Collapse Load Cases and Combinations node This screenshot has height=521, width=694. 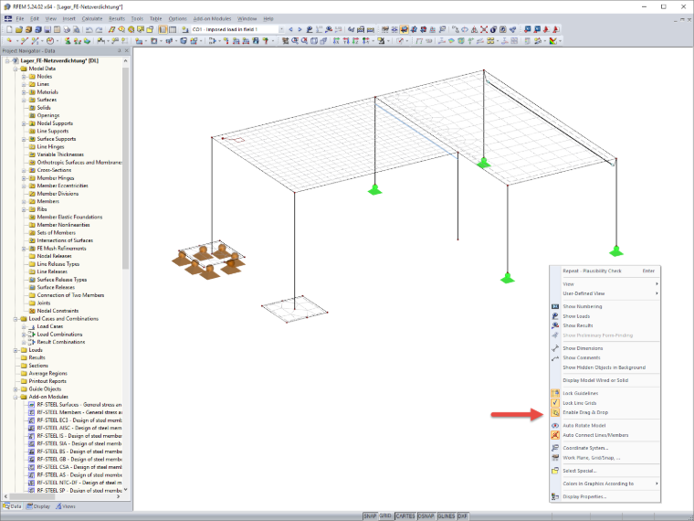16,318
